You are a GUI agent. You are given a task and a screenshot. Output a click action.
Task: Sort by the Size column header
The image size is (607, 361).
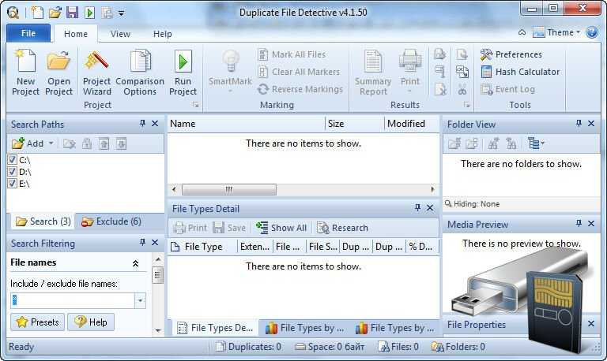pos(355,124)
